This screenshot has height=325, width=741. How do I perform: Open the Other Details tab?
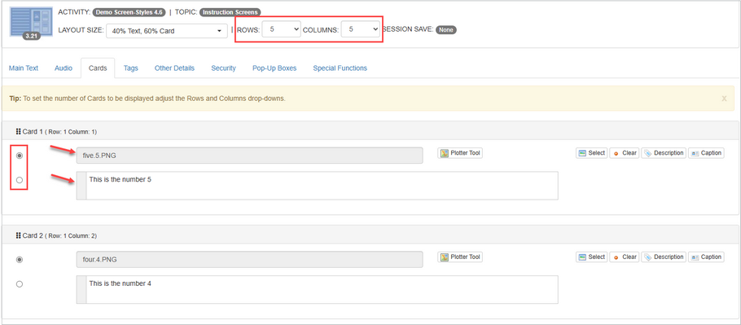(174, 68)
